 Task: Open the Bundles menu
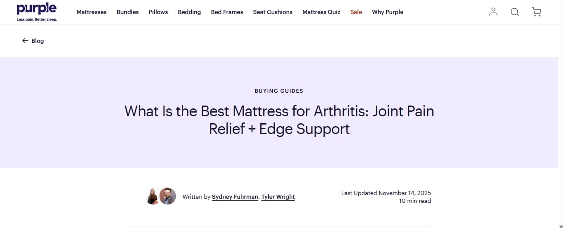click(128, 12)
